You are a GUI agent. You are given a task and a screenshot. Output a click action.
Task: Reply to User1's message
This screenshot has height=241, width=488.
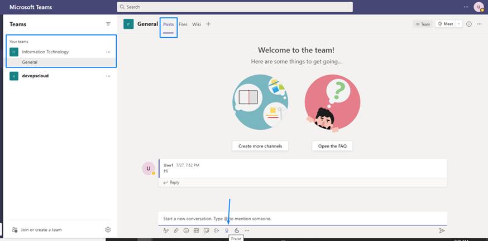(x=171, y=183)
